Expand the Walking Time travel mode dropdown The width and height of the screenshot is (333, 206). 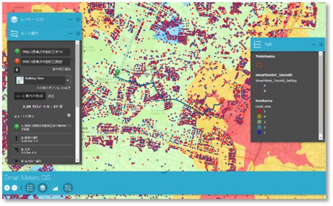point(68,80)
